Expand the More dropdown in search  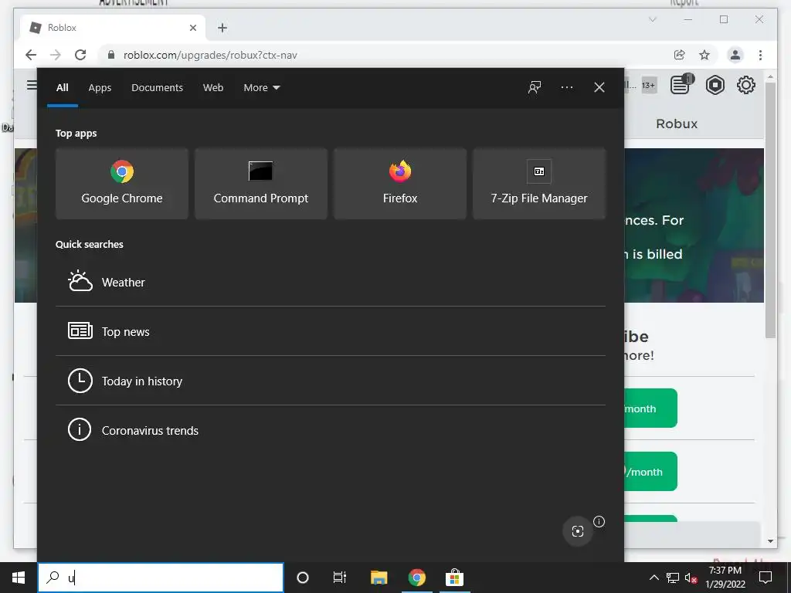coord(261,88)
